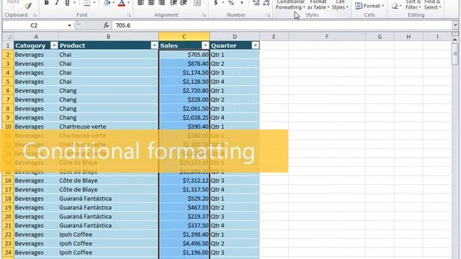Open Quarter column filter dropdown
Image resolution: width=461 pixels, height=259 pixels.
pos(255,45)
